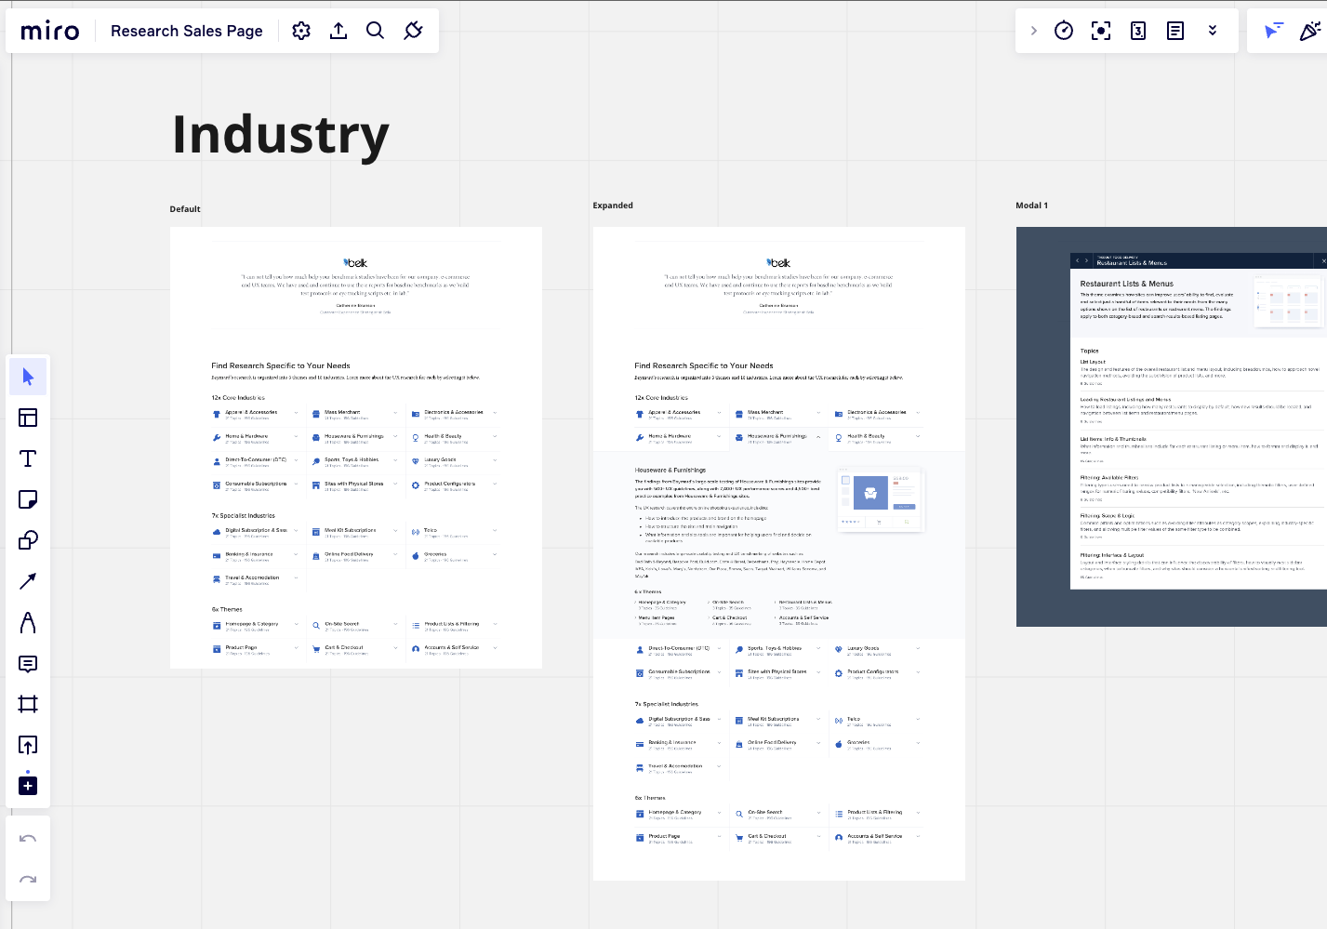Show more collaboration tools double chevron

1213,31
